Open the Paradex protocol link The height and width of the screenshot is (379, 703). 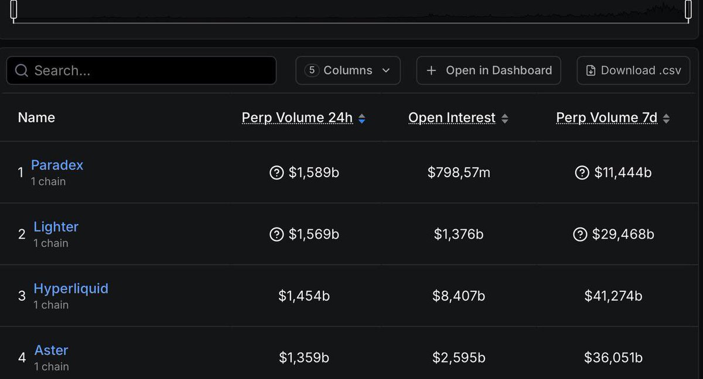pos(57,165)
